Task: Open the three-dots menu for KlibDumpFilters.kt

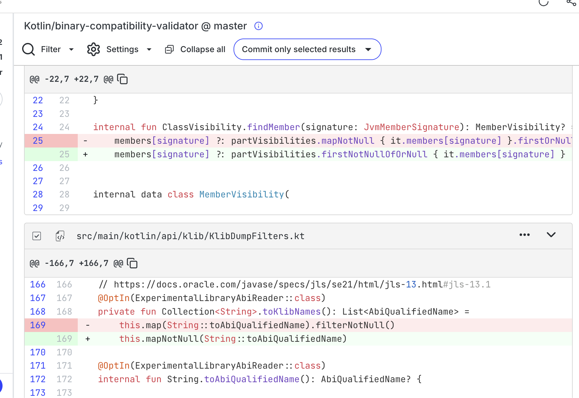Action: tap(525, 235)
